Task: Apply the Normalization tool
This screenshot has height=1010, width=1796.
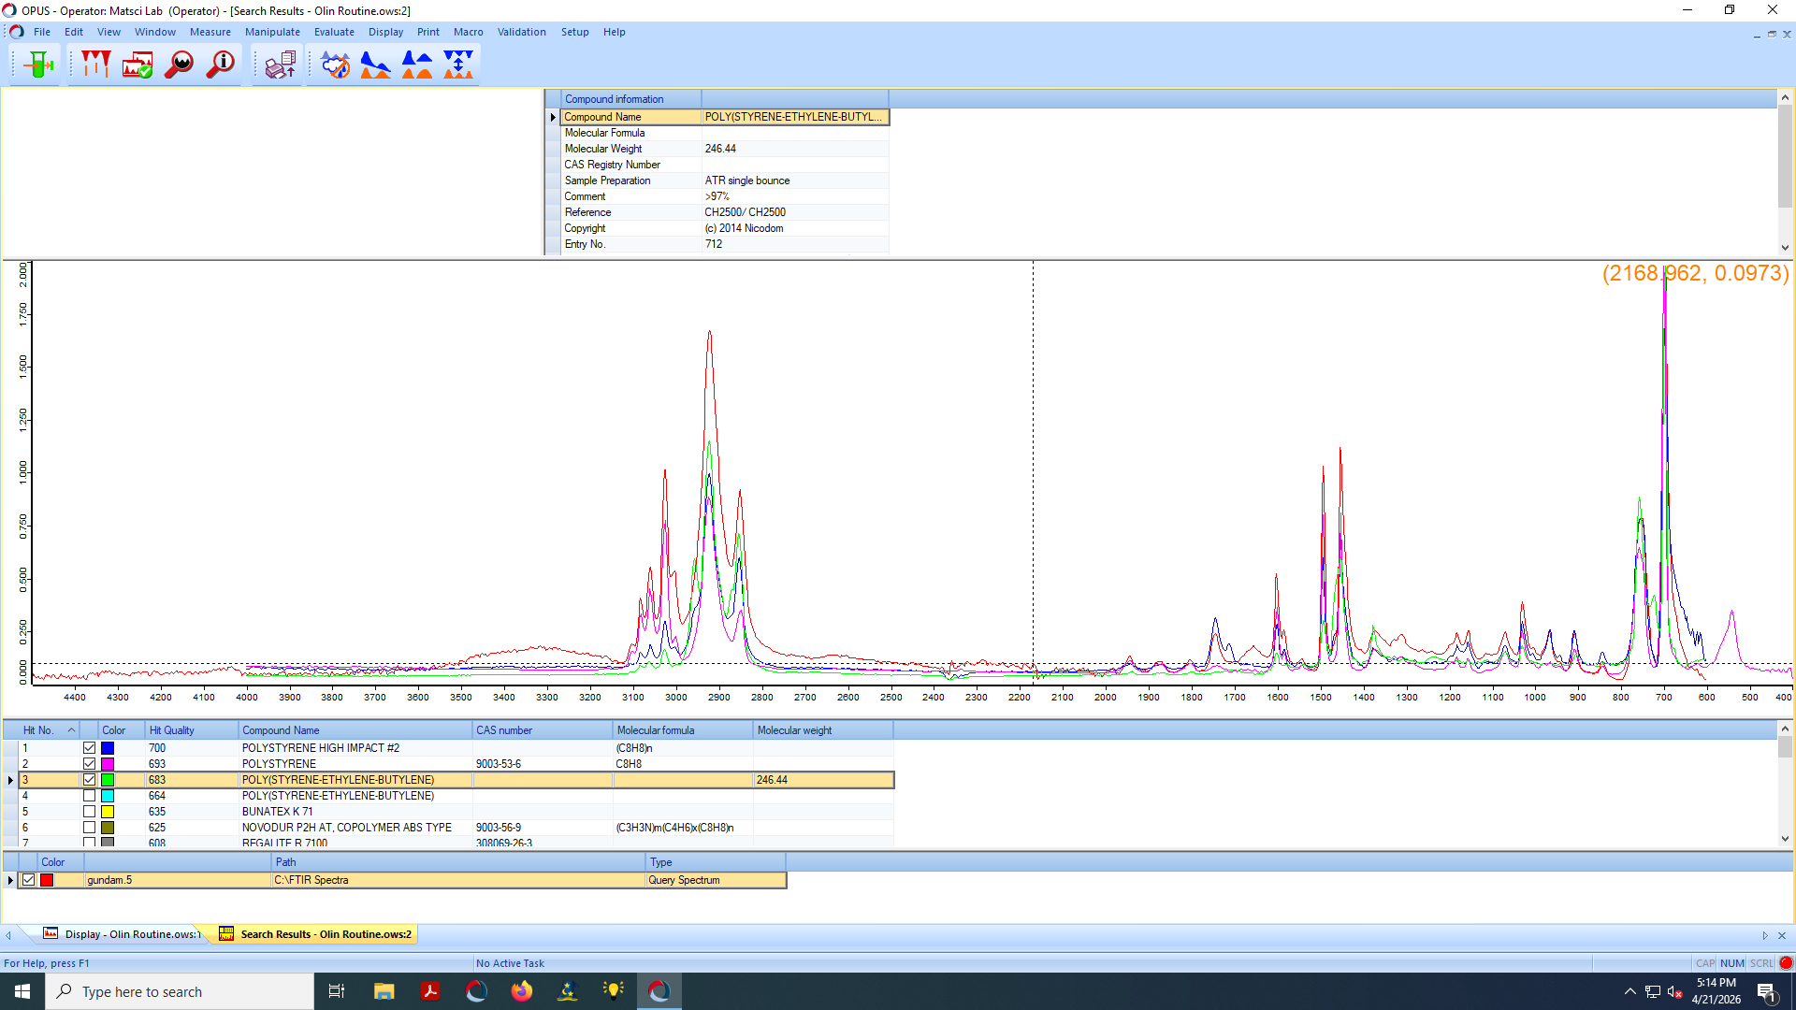Action: tap(417, 65)
